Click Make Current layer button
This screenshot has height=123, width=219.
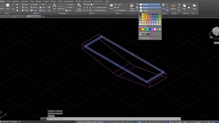point(101,8)
